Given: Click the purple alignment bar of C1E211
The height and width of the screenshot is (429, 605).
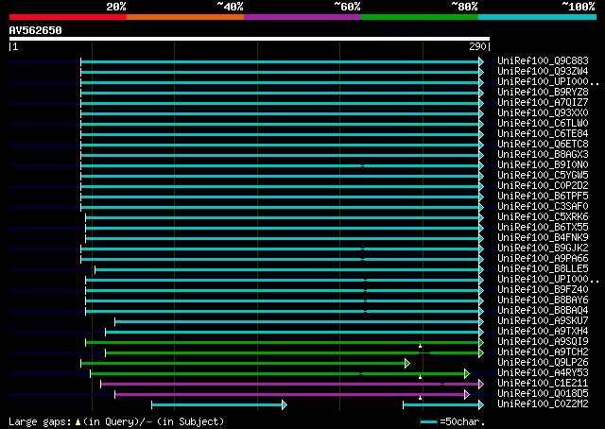Looking at the screenshot, I should (x=290, y=384).
